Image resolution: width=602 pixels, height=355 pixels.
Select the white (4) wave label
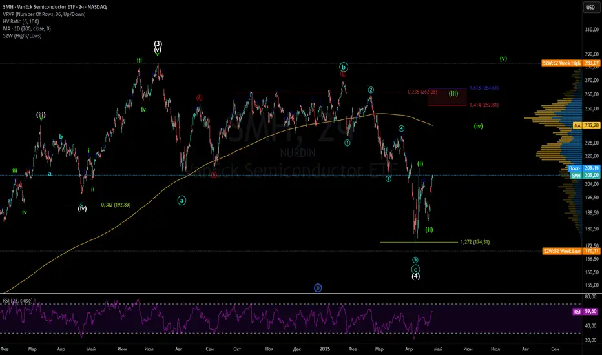pos(416,276)
